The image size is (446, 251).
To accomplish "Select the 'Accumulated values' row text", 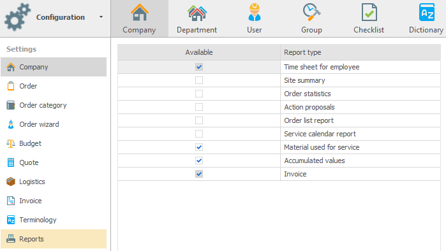I will (x=315, y=161).
